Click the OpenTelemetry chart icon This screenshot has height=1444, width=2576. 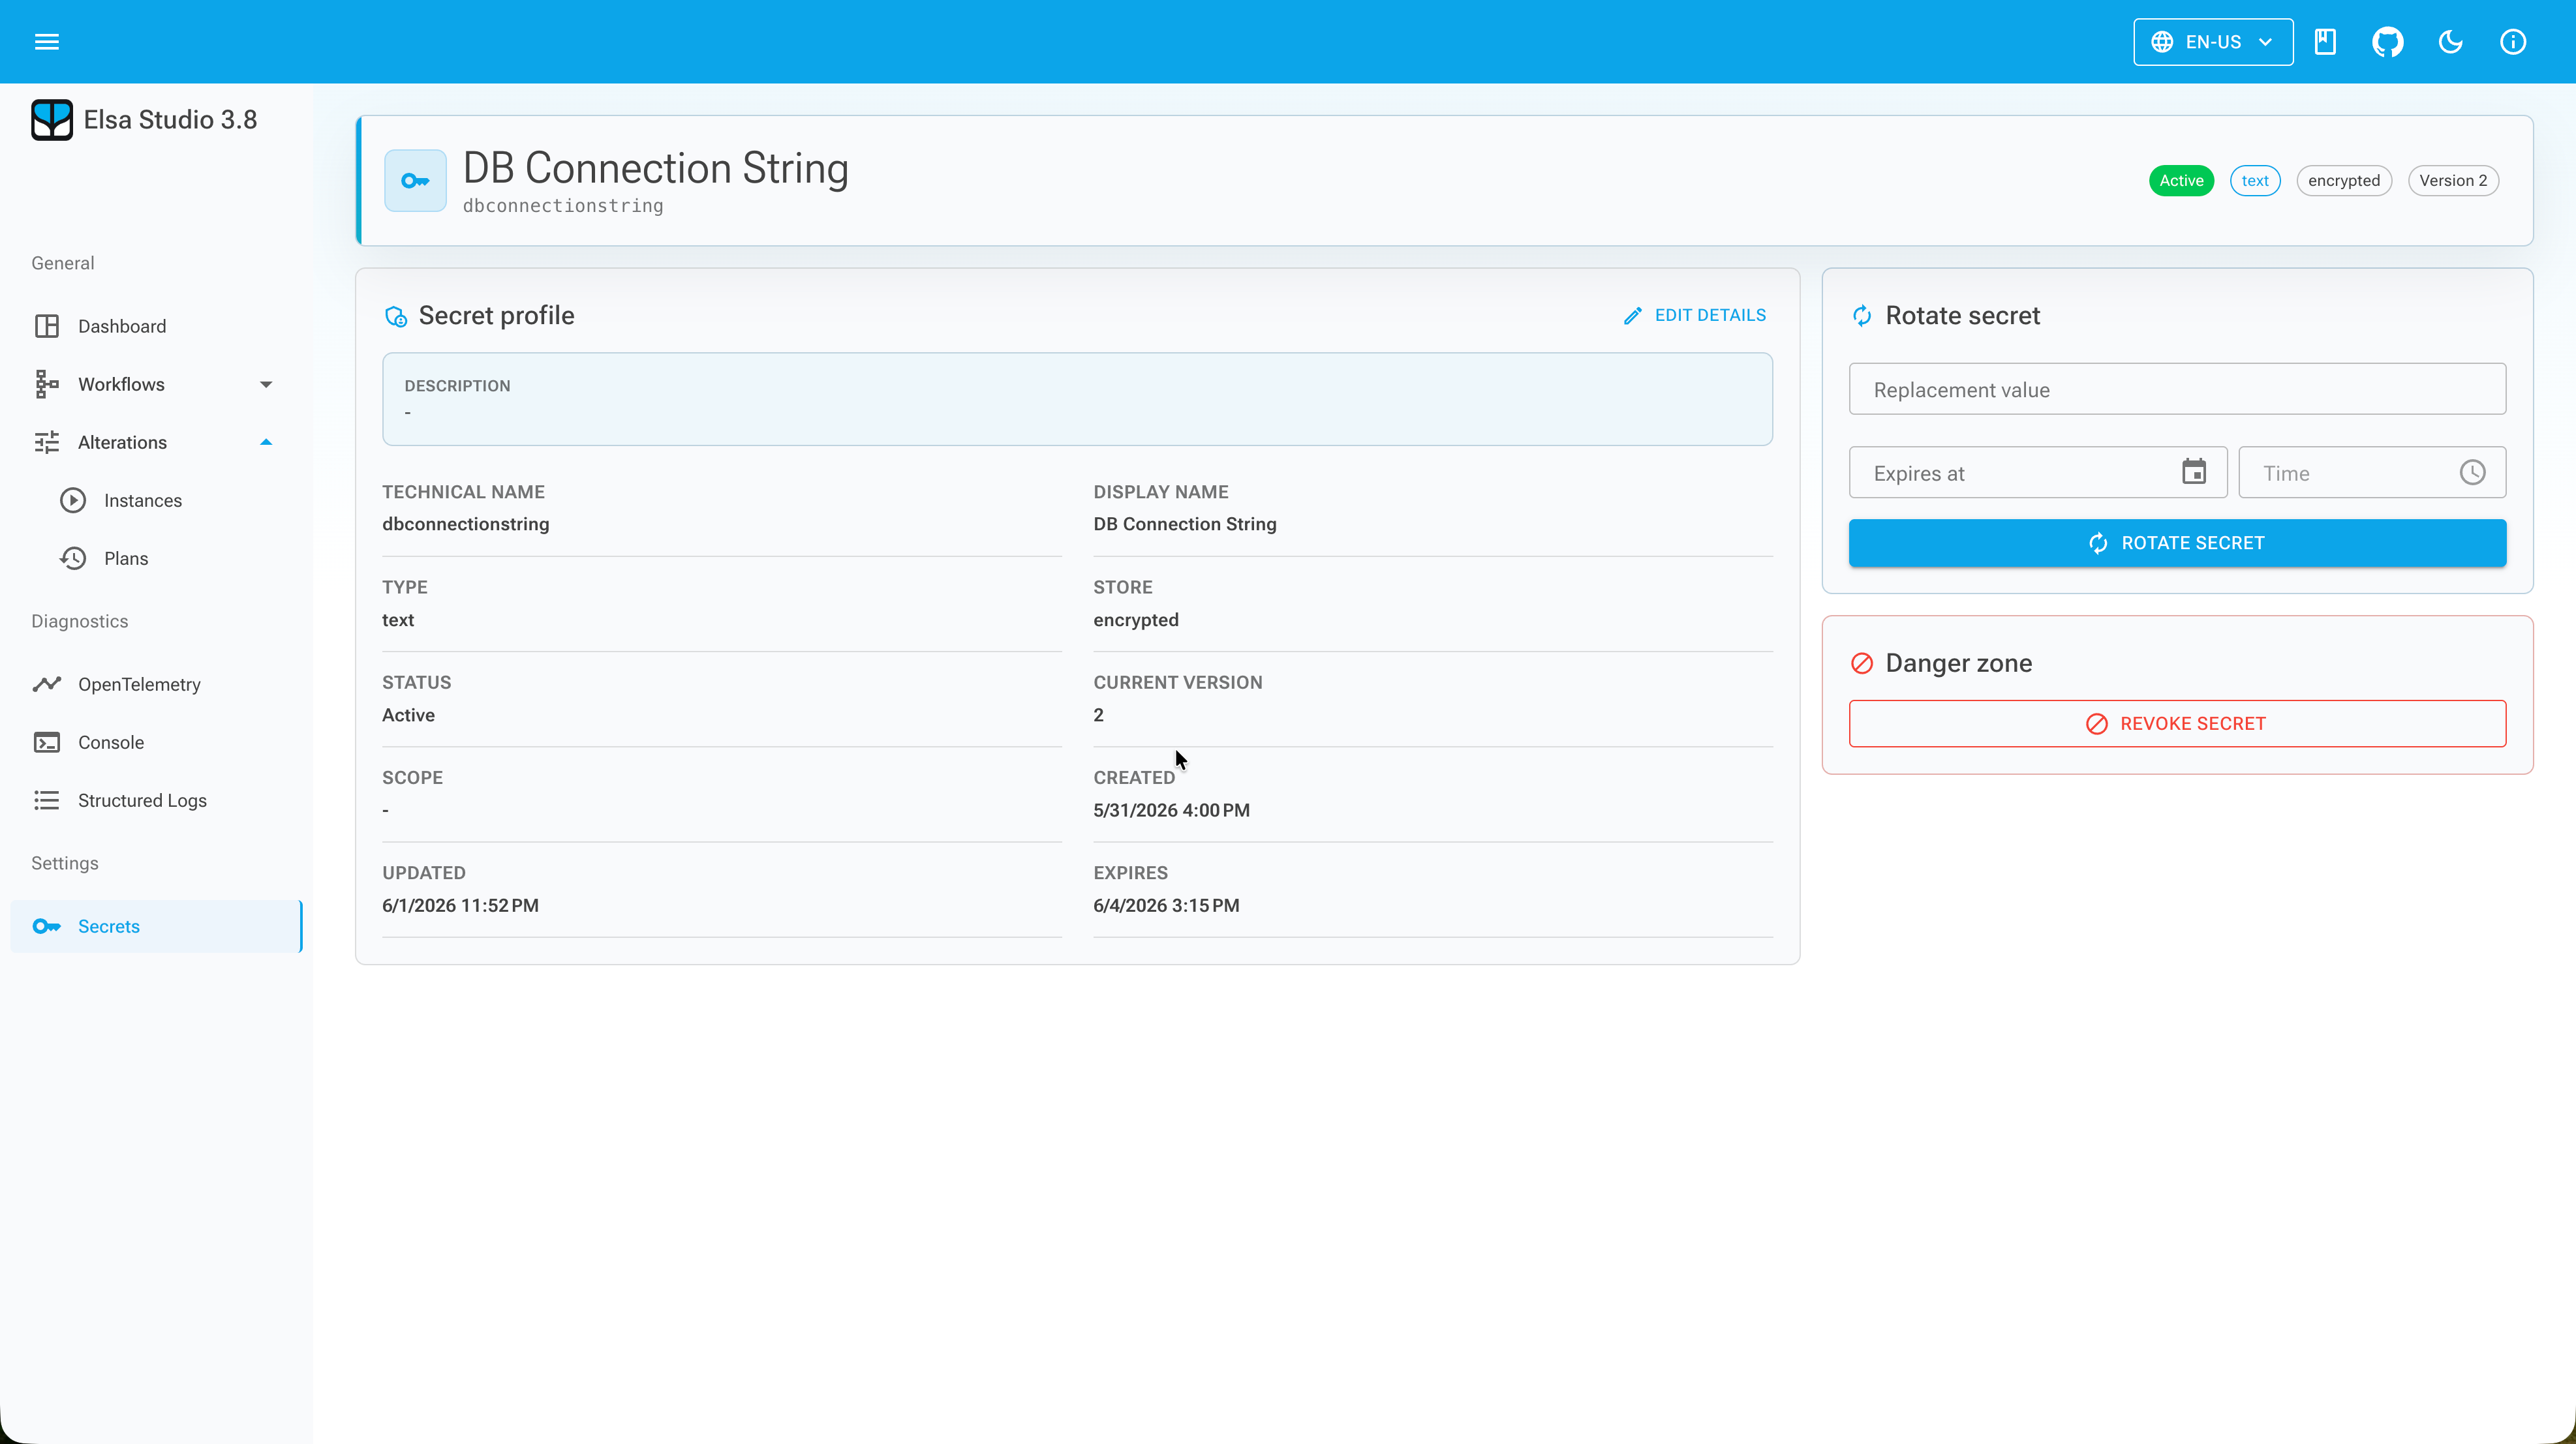coord(47,684)
